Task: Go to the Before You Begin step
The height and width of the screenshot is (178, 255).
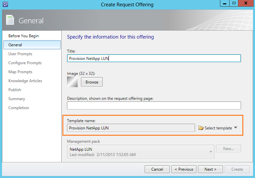Action: coord(24,36)
